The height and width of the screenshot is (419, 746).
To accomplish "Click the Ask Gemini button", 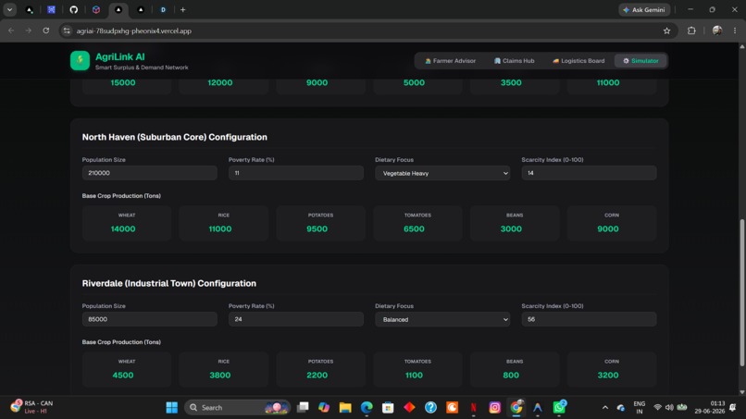I will [644, 9].
